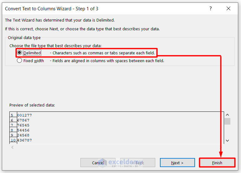The height and width of the screenshot is (173, 241).
Task: Go back with the Back button
Action: click(137, 163)
